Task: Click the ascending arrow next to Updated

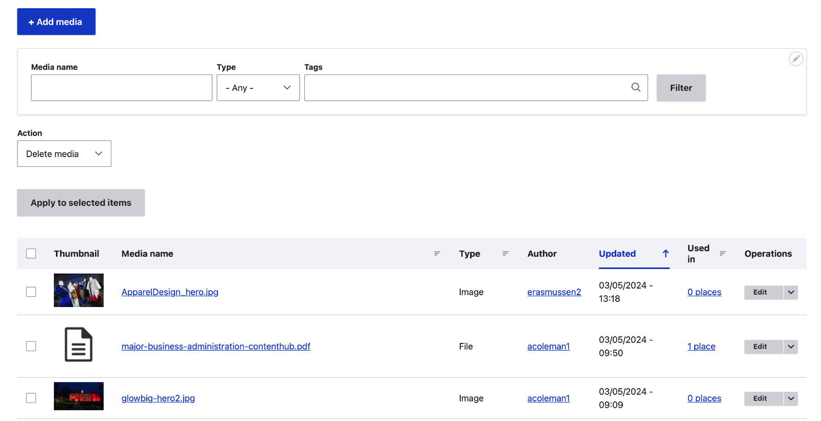Action: (666, 254)
